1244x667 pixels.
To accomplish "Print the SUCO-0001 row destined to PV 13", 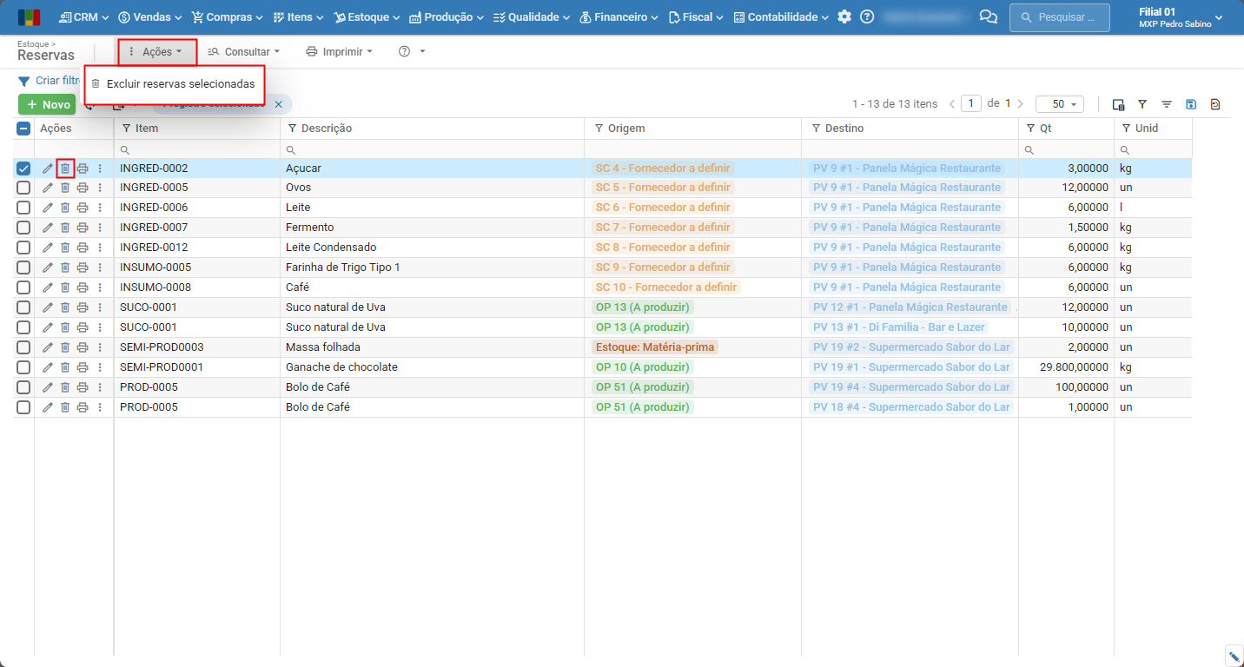I will [83, 327].
